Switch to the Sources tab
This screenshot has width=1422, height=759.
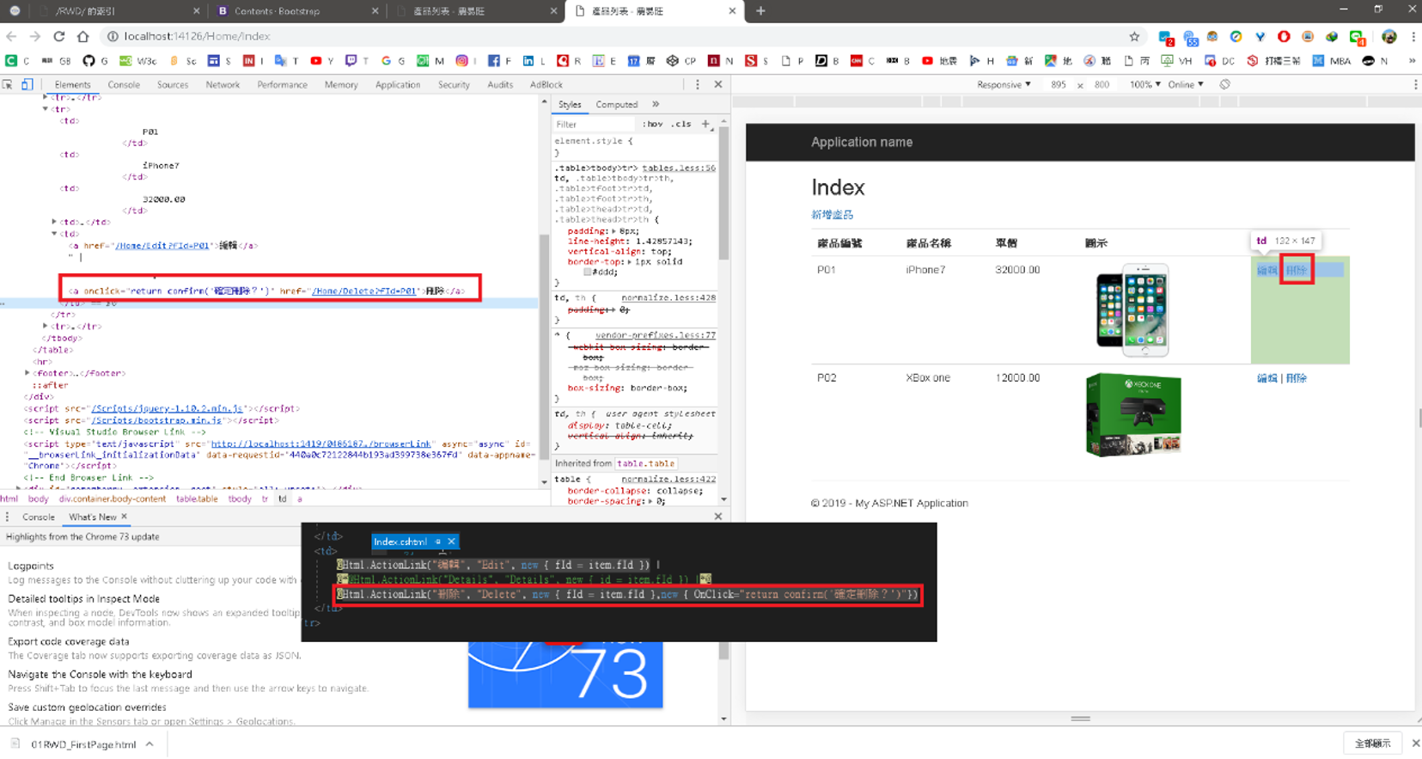(x=173, y=84)
